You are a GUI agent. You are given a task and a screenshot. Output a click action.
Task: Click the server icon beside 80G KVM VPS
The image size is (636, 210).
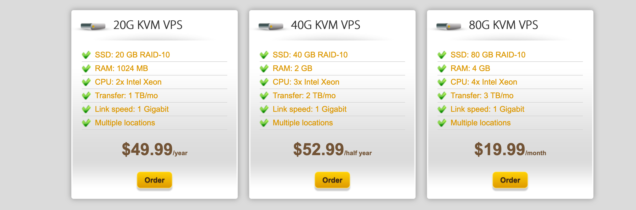(449, 26)
